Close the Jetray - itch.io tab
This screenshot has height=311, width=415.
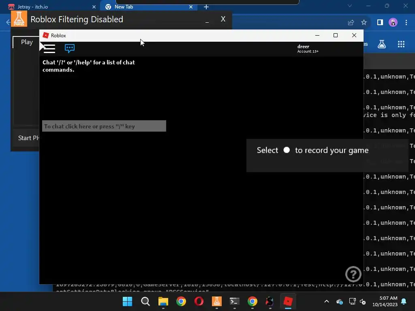point(94,7)
